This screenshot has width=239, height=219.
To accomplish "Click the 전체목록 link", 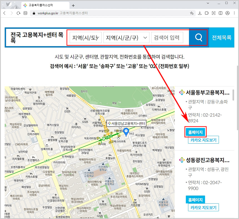I will click(x=221, y=37).
